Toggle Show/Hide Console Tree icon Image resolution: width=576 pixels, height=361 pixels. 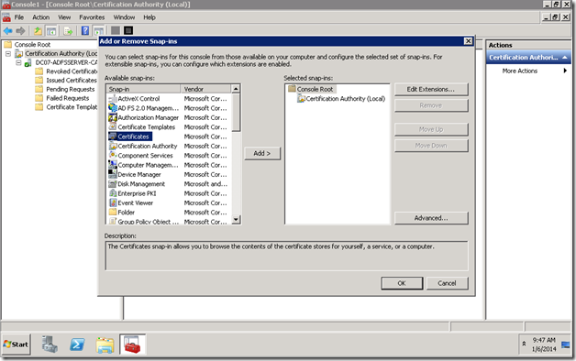click(x=51, y=31)
